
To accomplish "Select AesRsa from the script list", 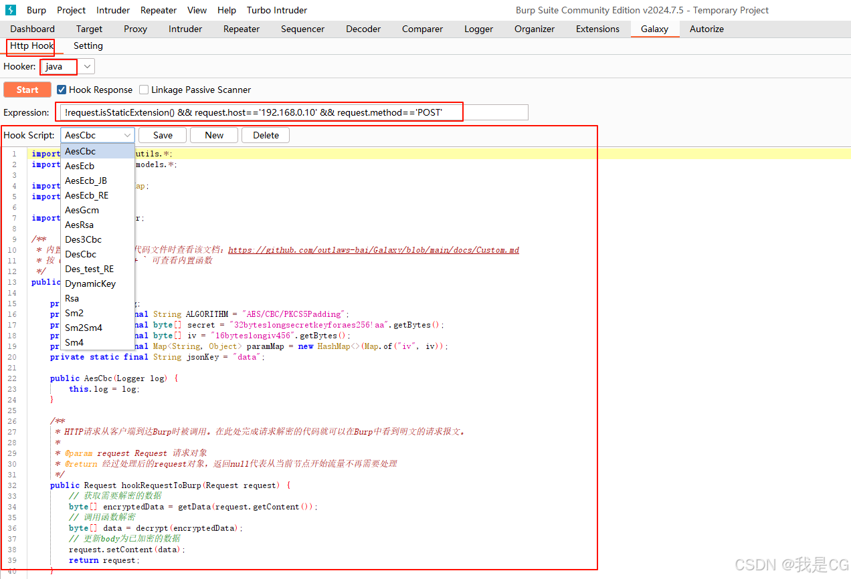I will point(98,225).
